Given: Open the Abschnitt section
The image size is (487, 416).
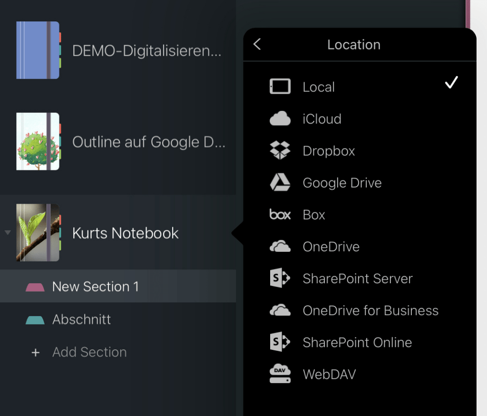Looking at the screenshot, I should point(118,319).
